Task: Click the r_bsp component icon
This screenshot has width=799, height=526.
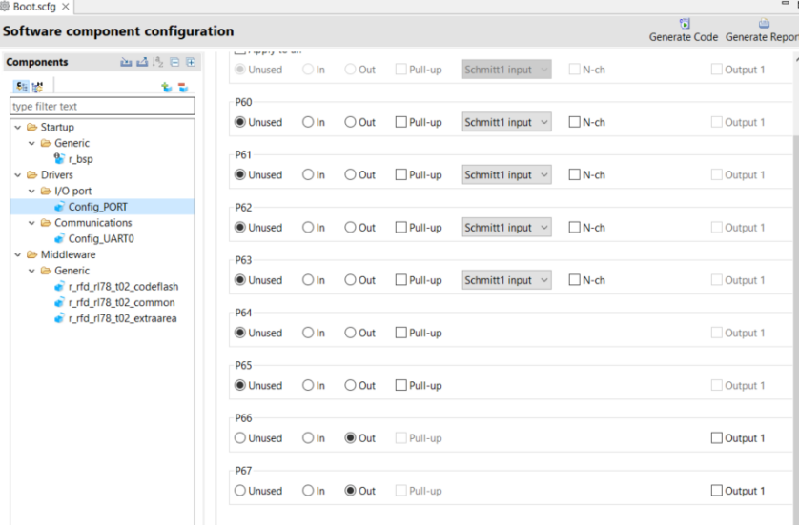Action: click(60, 158)
